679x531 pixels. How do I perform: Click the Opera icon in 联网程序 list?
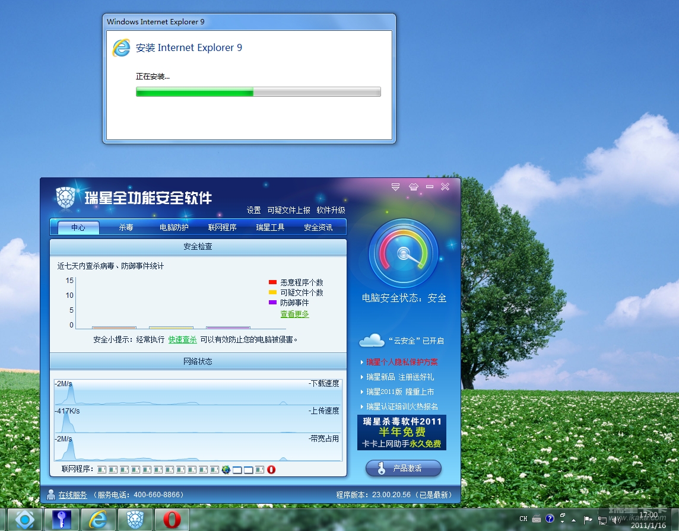coord(271,469)
